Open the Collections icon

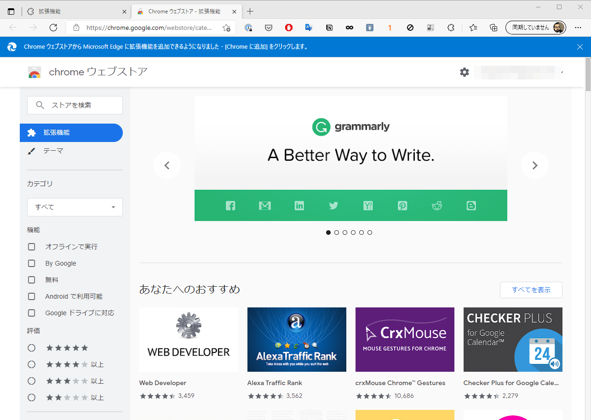coord(493,28)
